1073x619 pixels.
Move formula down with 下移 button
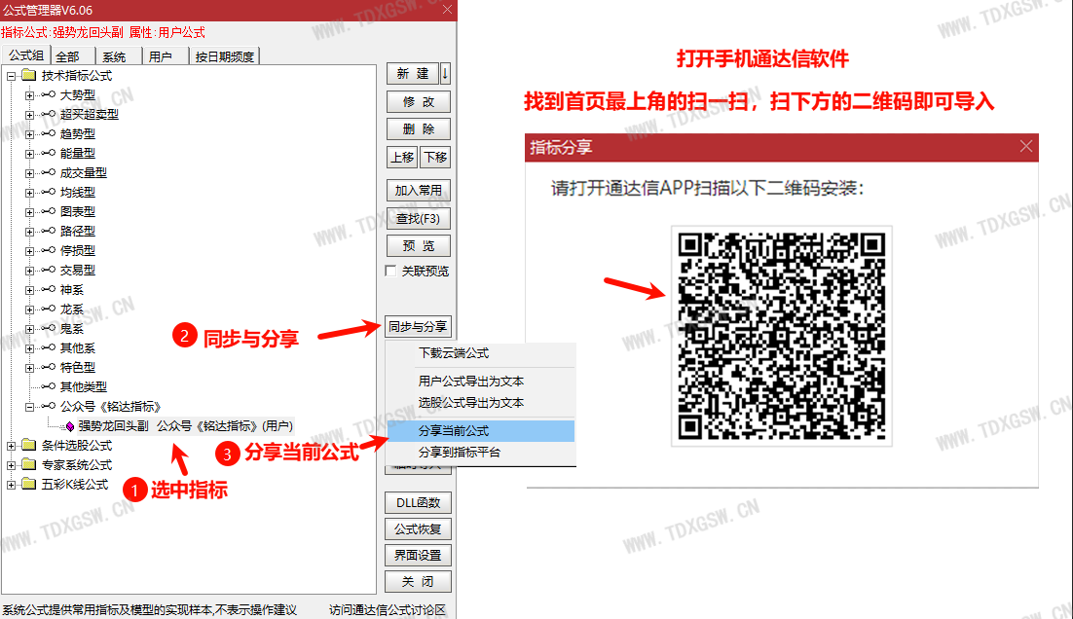click(x=435, y=158)
